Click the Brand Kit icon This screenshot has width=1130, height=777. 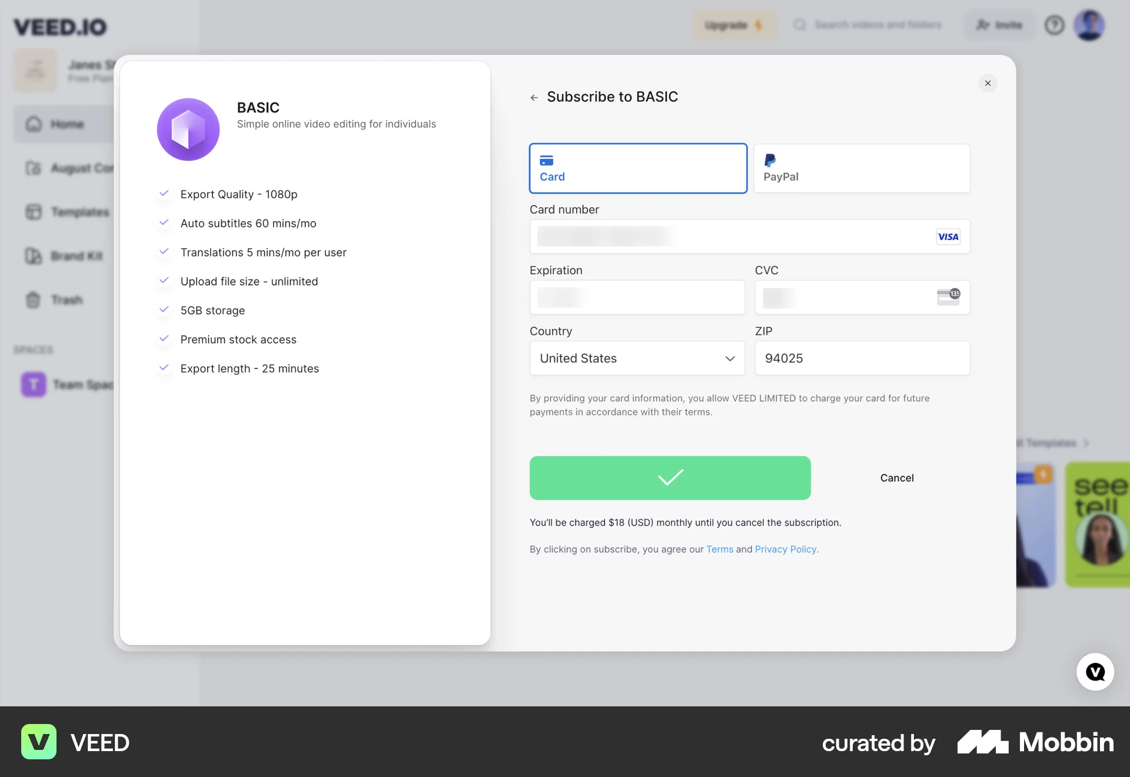point(34,256)
